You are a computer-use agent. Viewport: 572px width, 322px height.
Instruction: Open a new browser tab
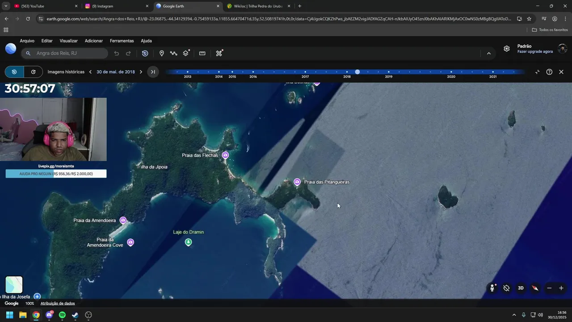pyautogui.click(x=299, y=6)
